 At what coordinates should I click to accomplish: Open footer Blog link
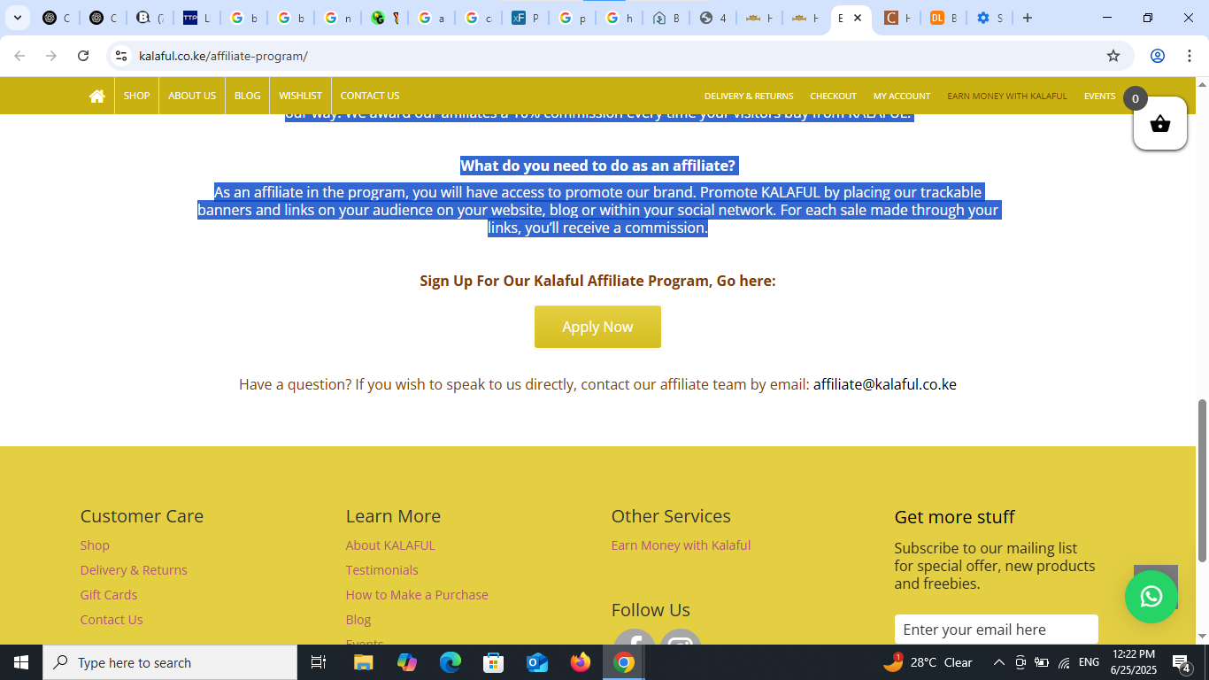pos(358,620)
